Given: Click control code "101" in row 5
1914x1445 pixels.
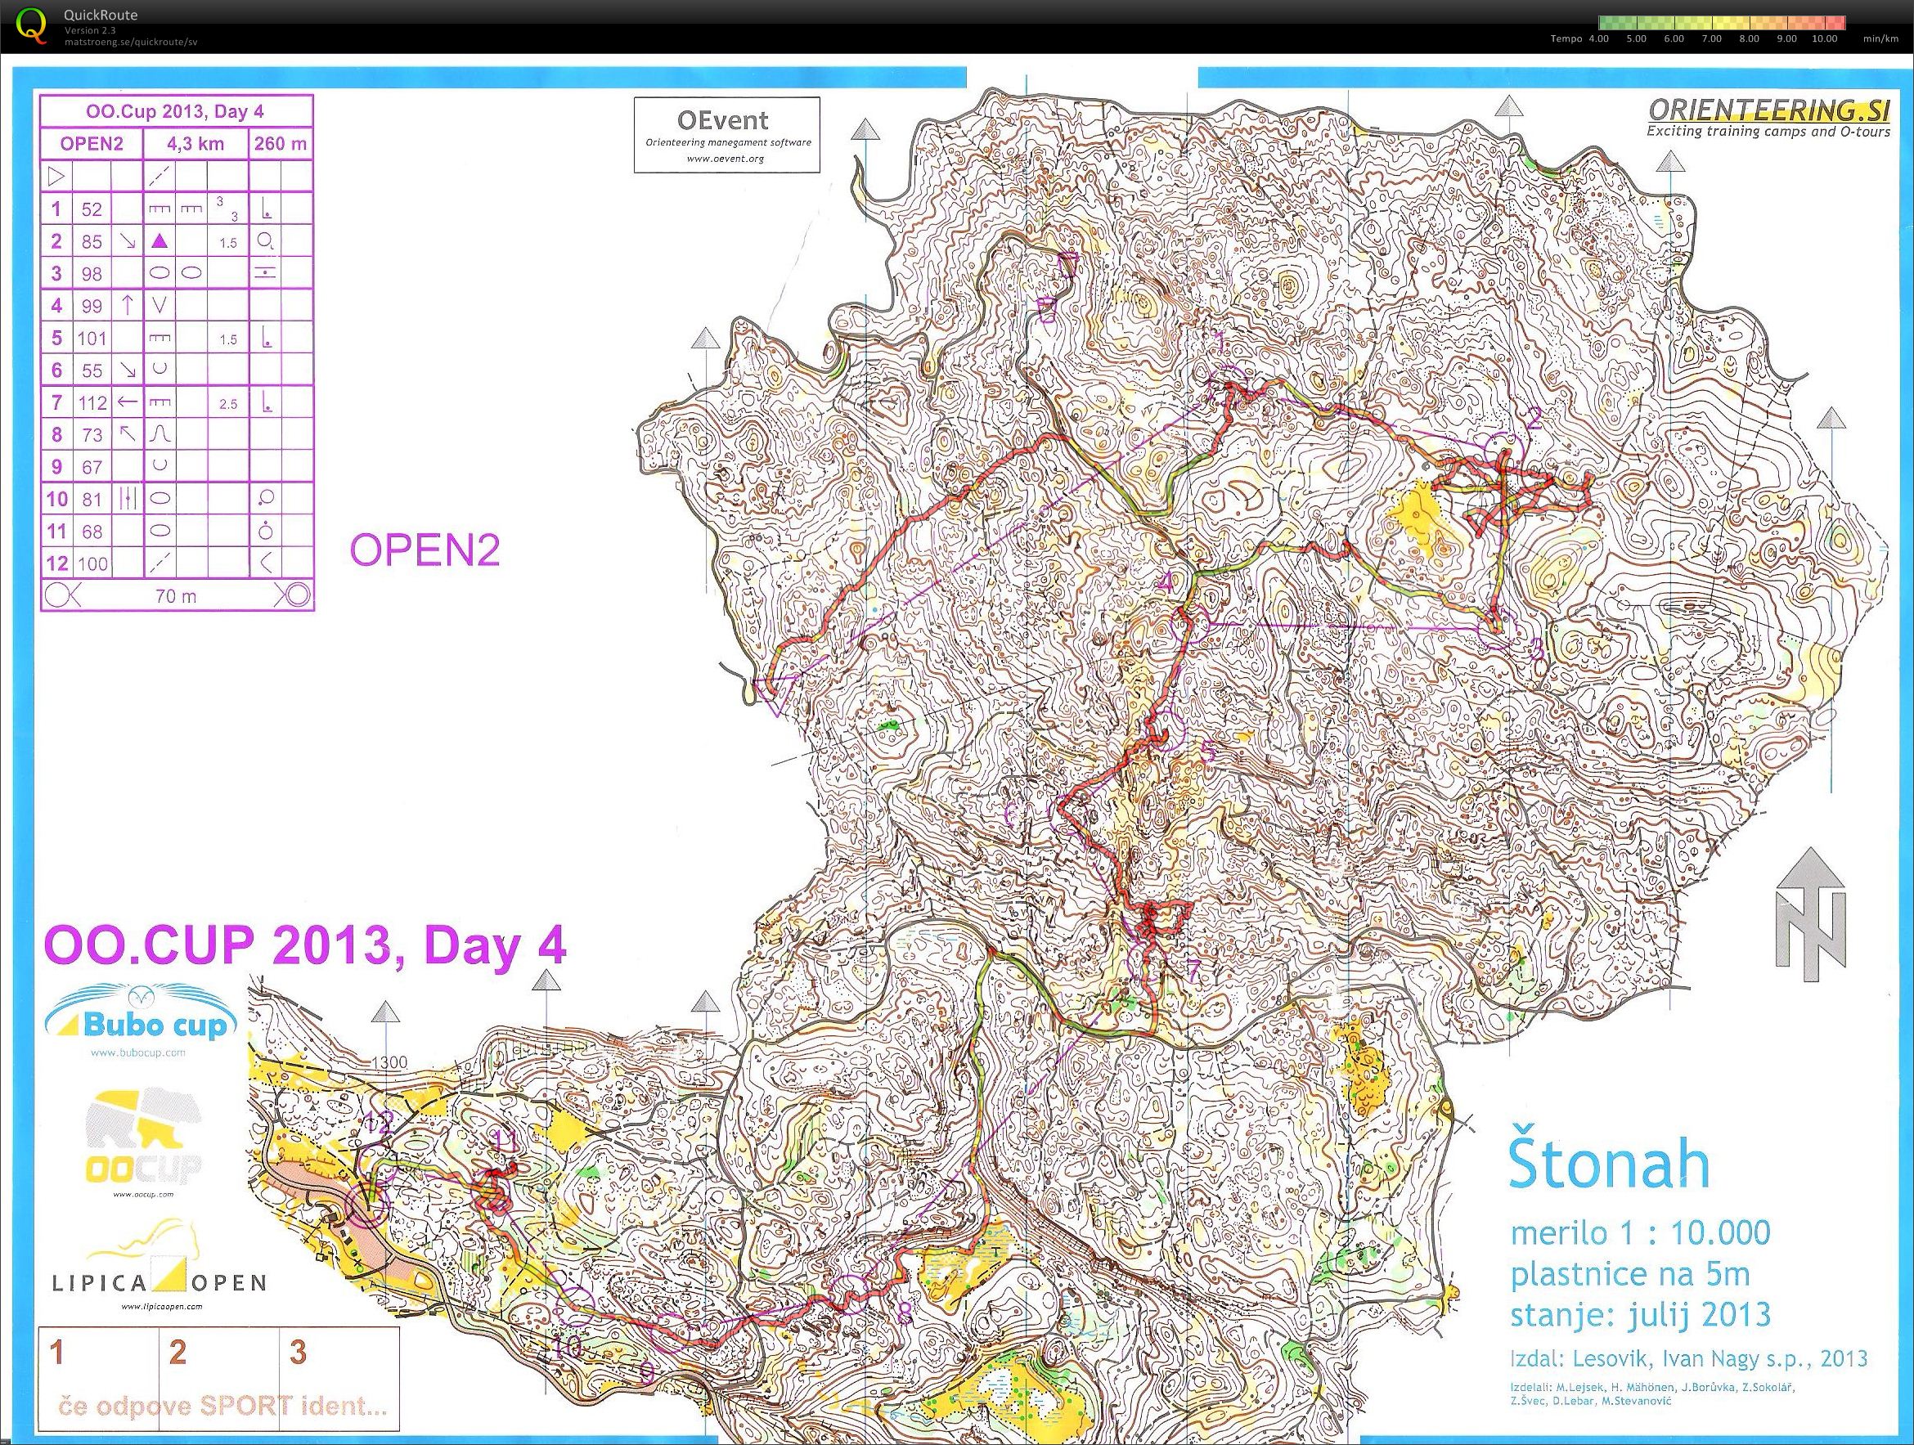Looking at the screenshot, I should pyautogui.click(x=92, y=339).
